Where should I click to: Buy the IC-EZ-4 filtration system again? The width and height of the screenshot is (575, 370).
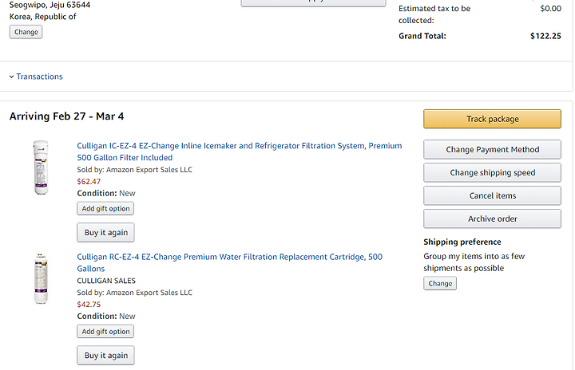[x=106, y=233]
